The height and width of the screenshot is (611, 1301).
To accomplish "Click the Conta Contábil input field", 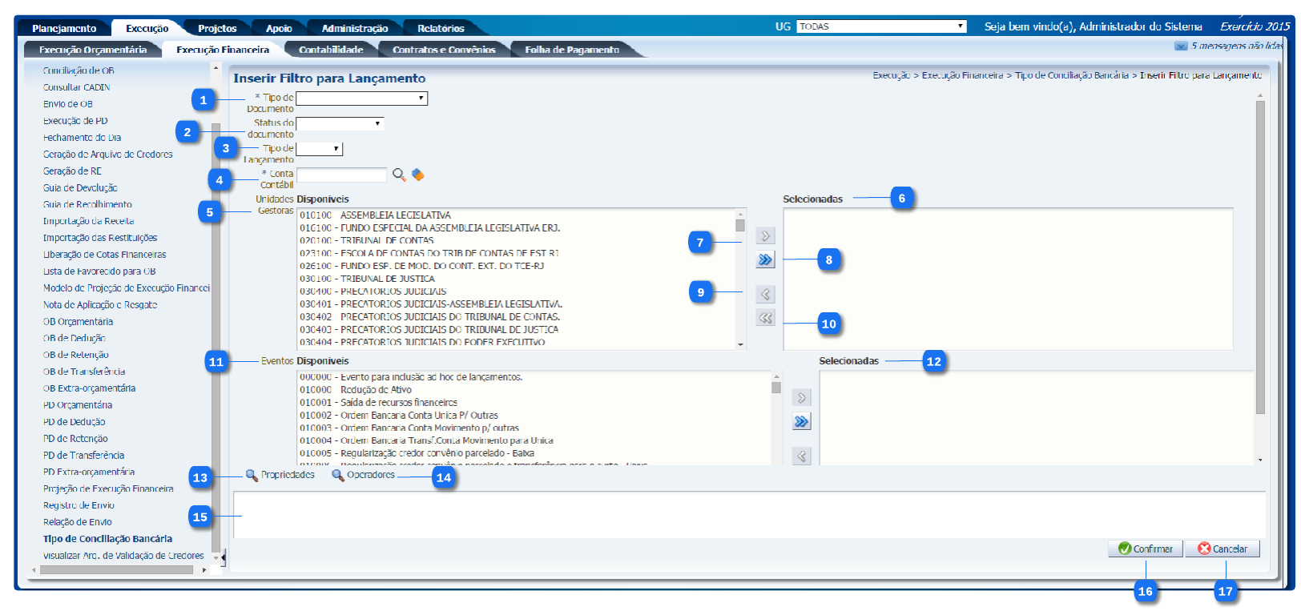I will click(x=342, y=175).
